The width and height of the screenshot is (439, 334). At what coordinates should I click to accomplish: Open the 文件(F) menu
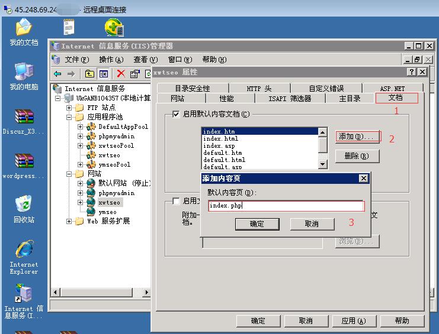(76, 60)
